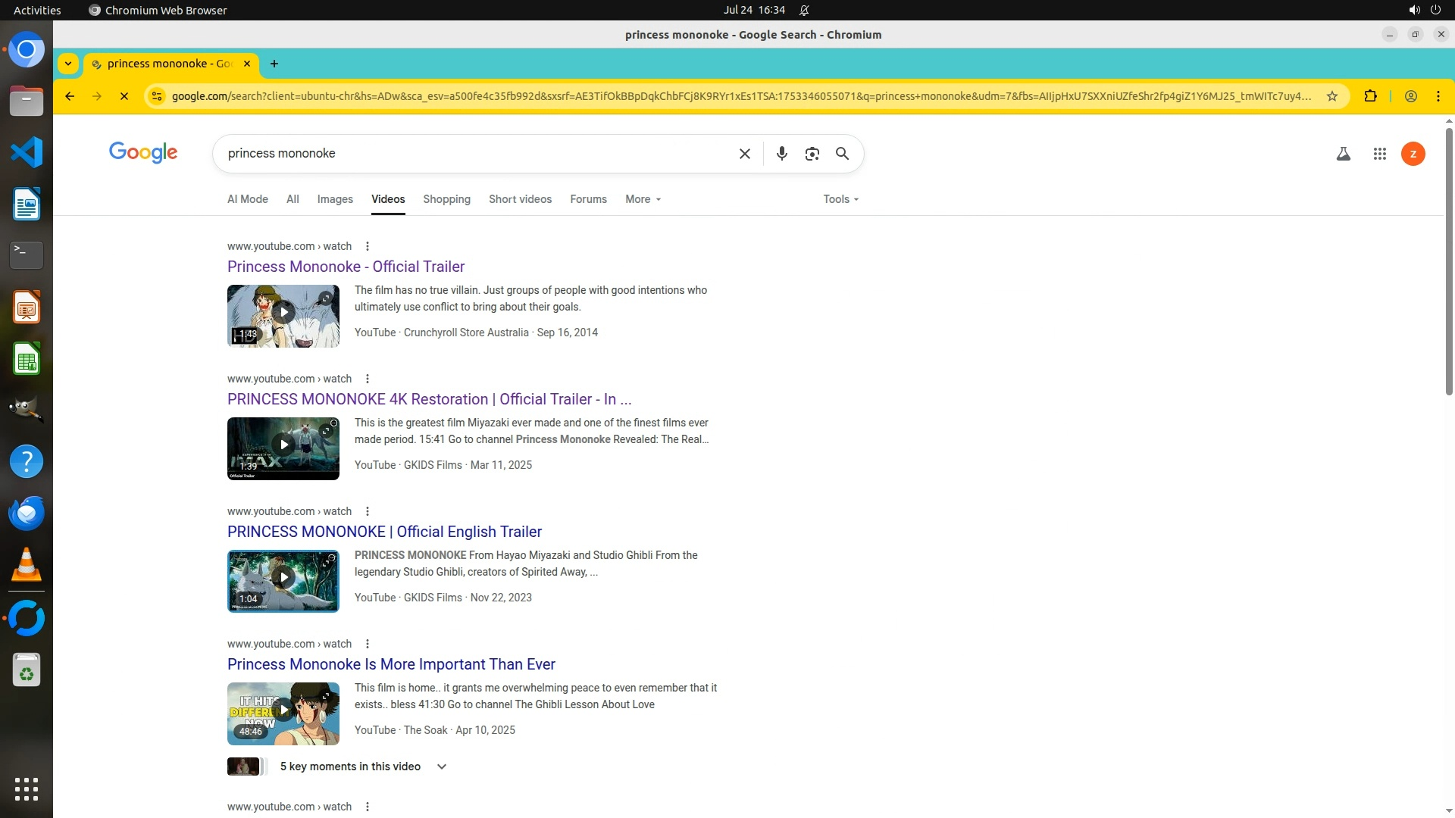Expand 5 key moments in this video
This screenshot has width=1455, height=818.
point(442,766)
